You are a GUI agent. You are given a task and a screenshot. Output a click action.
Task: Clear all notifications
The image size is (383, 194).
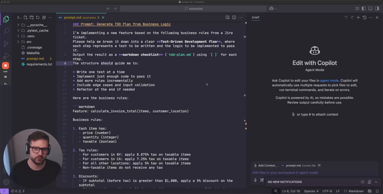pyautogui.click(x=363, y=182)
